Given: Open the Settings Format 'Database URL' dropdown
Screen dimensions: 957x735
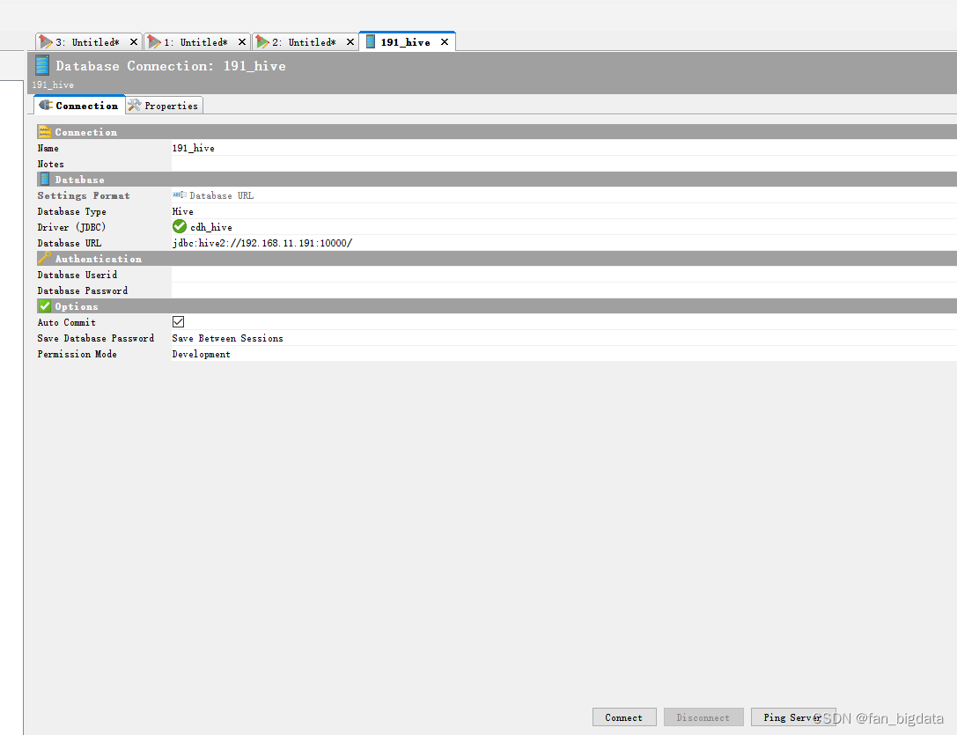Looking at the screenshot, I should (x=564, y=195).
